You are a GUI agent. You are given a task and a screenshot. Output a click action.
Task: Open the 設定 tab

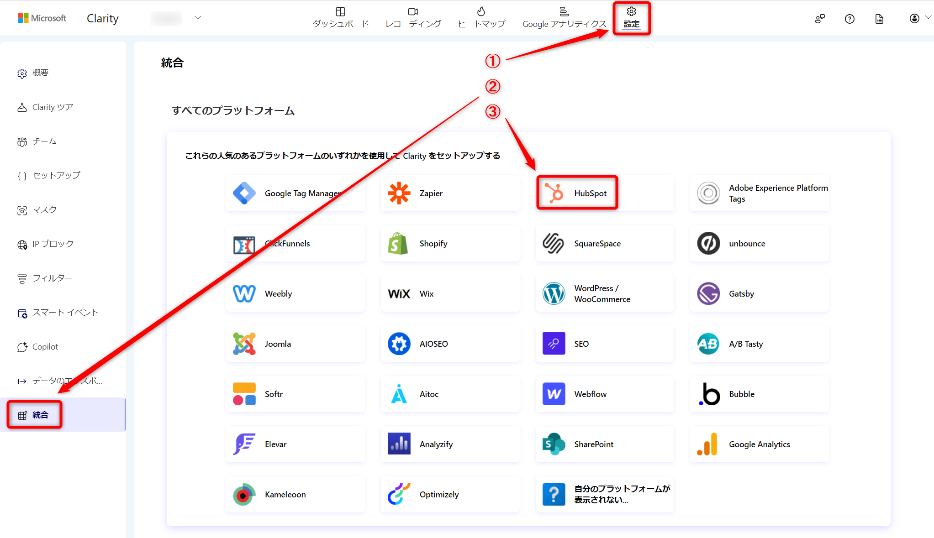coord(632,17)
